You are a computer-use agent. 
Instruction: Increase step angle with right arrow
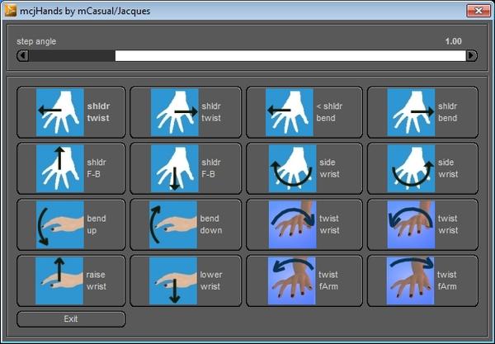pyautogui.click(x=472, y=56)
